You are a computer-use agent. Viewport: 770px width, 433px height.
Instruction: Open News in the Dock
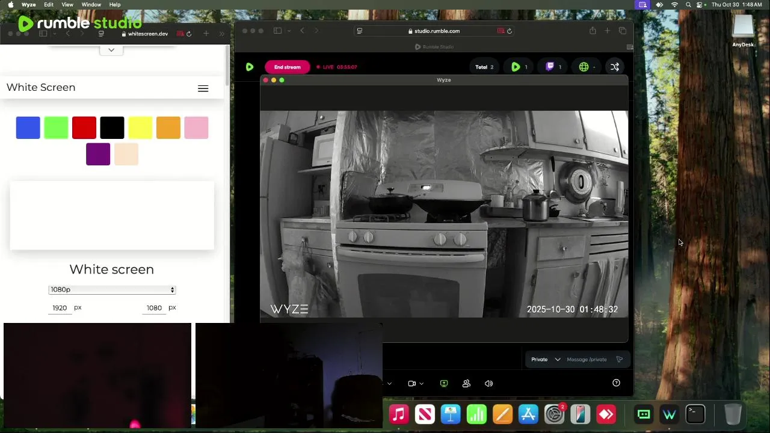(x=425, y=414)
